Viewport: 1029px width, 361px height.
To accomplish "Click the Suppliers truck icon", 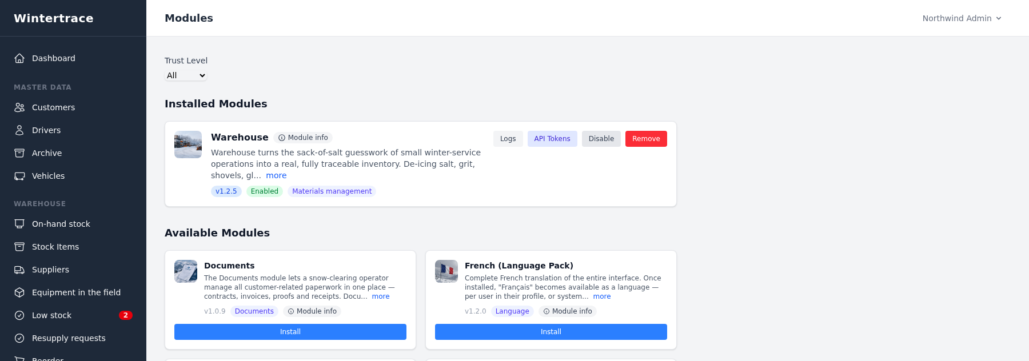I will point(19,270).
